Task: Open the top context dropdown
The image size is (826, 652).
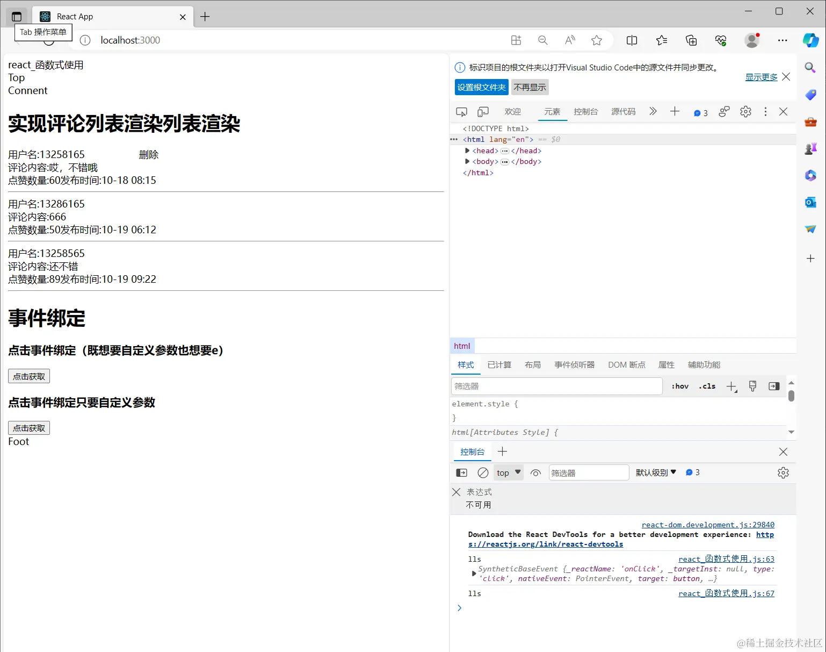Action: 508,472
